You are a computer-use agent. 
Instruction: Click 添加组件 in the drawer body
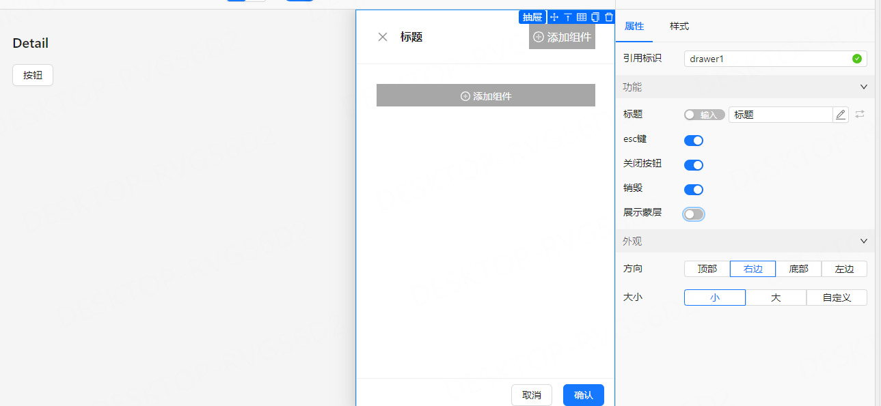point(486,96)
